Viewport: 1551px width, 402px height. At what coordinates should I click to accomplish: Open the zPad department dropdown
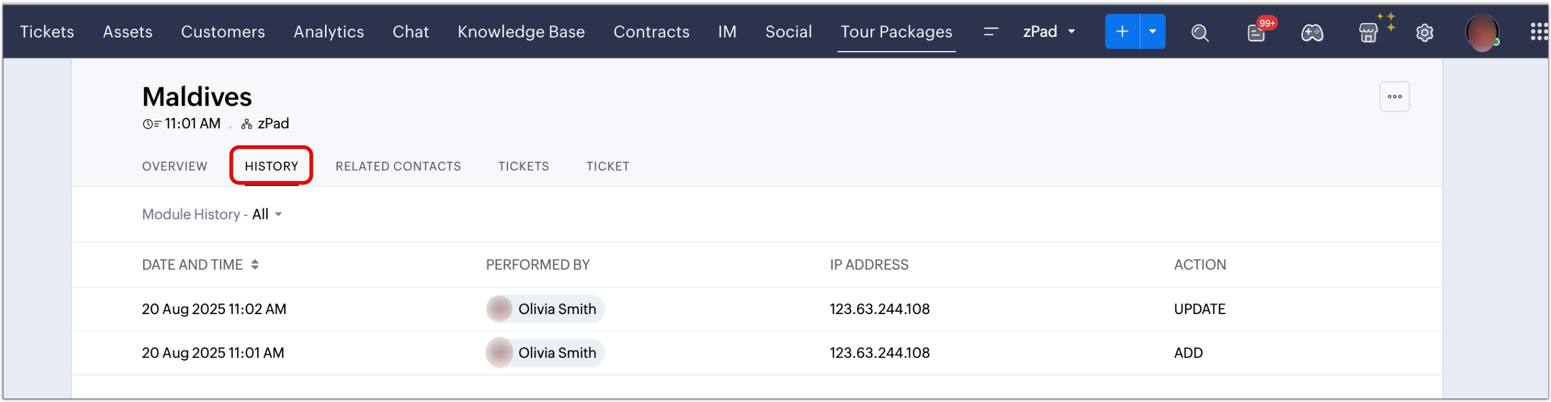(1049, 31)
